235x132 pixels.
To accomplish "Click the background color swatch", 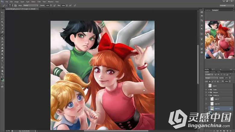I will 3,80.
